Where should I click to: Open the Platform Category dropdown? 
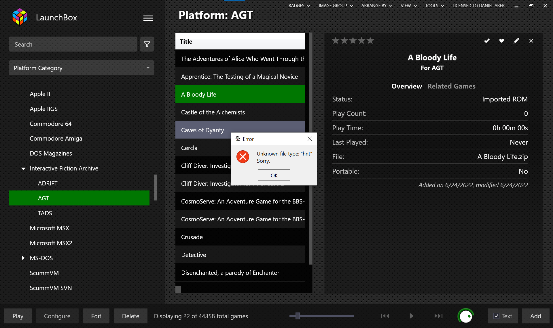pyautogui.click(x=82, y=68)
